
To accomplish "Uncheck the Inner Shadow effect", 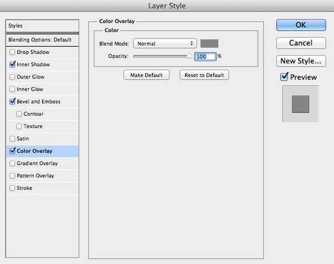I will pyautogui.click(x=12, y=65).
